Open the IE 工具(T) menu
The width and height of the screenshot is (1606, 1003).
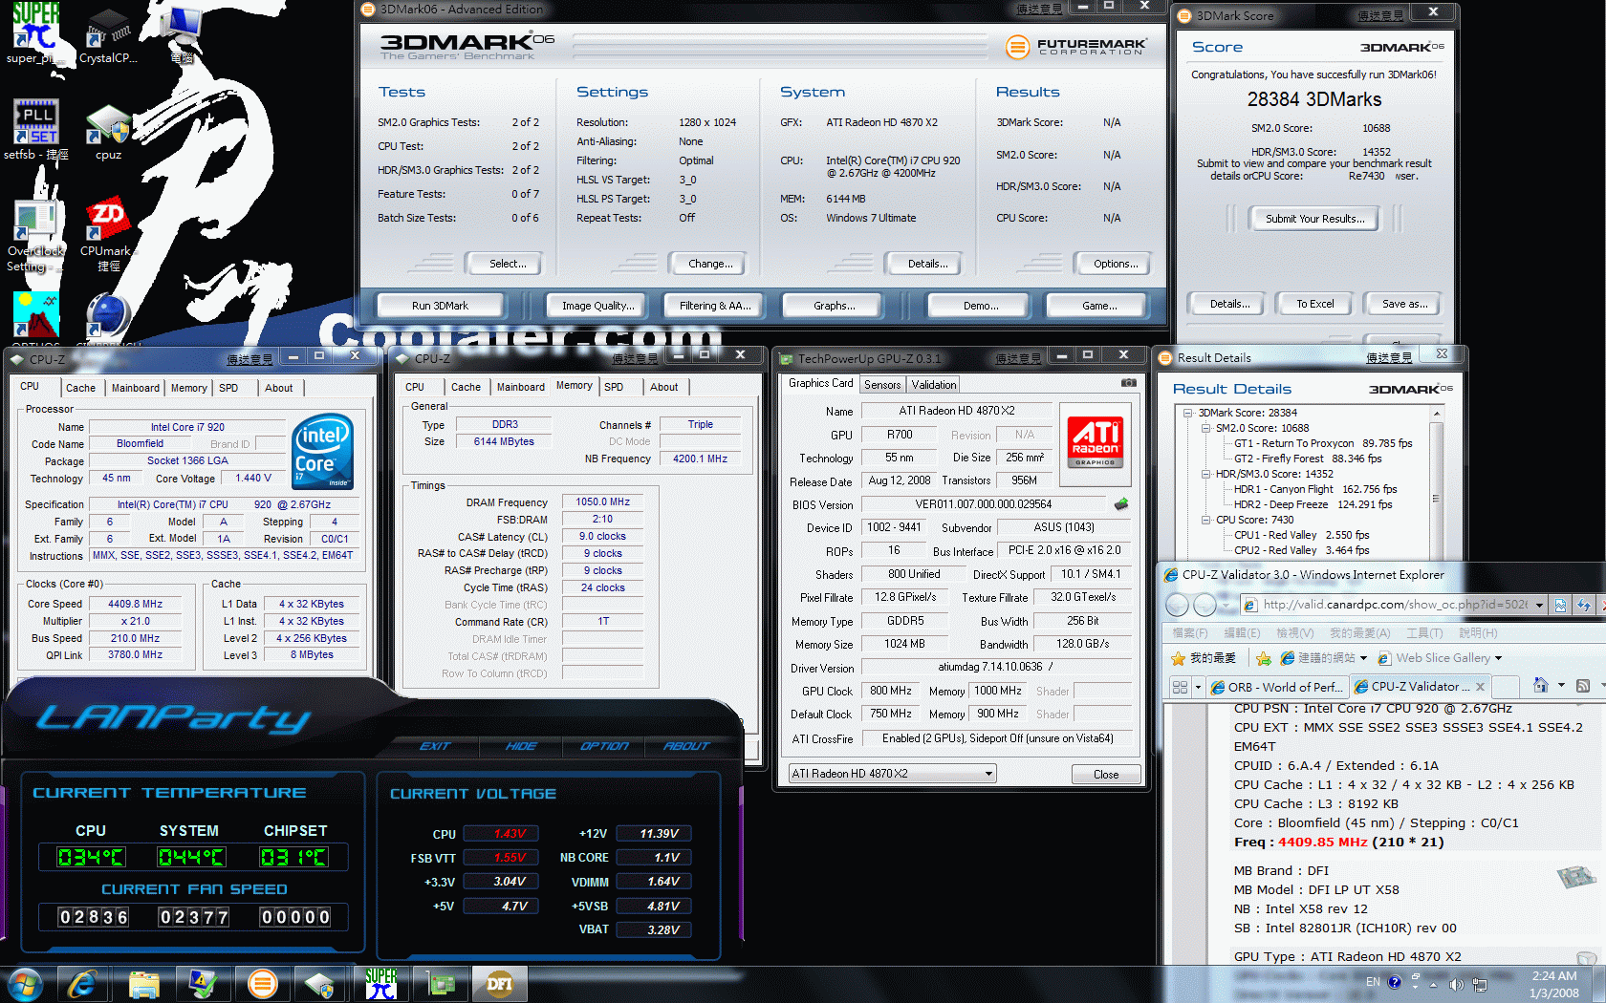pos(1424,633)
